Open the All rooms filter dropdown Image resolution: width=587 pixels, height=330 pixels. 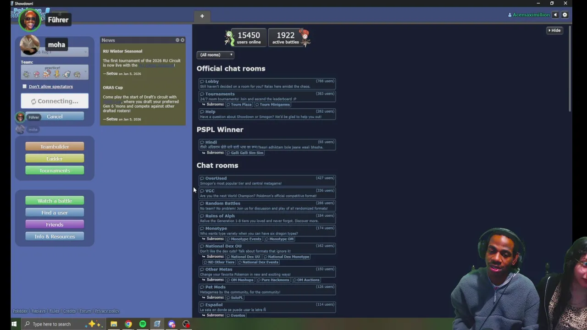point(216,55)
